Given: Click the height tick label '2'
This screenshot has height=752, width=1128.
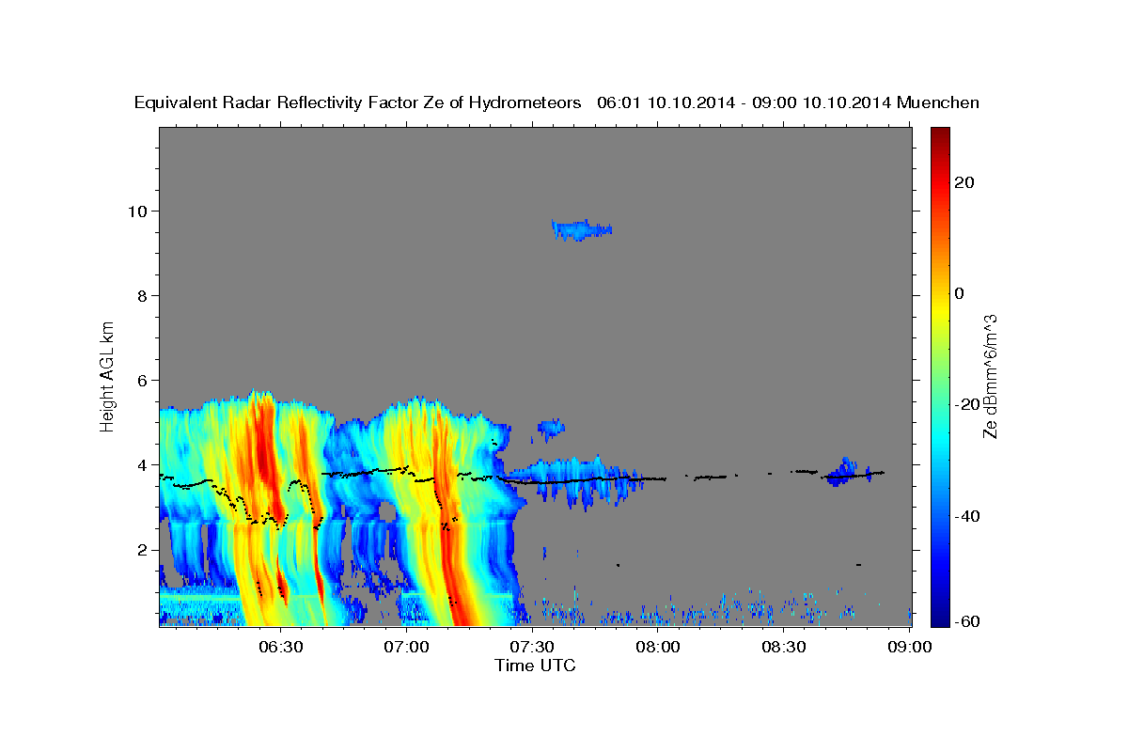Looking at the screenshot, I should (145, 549).
